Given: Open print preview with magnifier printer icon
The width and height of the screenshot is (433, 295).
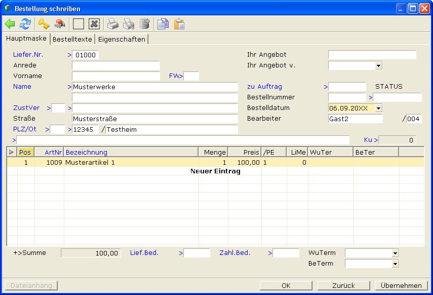Looking at the screenshot, I should point(129,24).
